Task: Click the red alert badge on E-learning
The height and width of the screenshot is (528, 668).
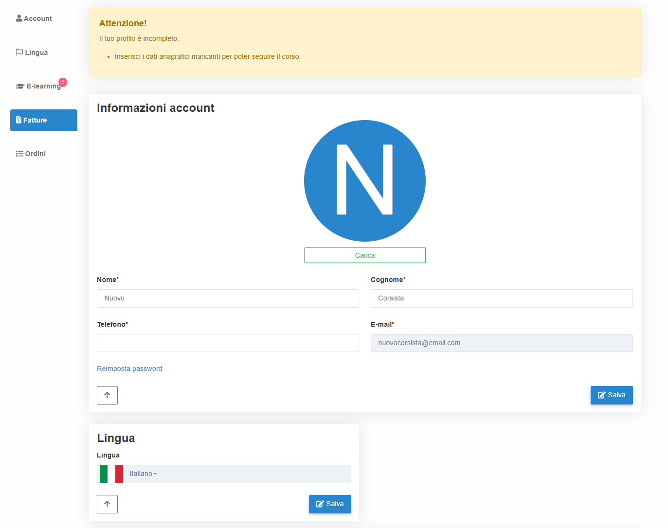Action: point(63,82)
